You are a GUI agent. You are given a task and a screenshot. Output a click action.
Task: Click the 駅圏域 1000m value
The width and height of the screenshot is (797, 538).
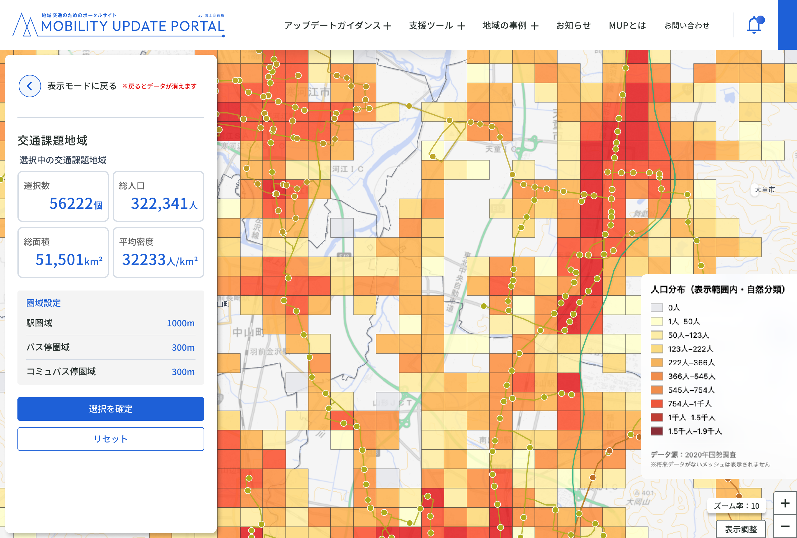coord(181,323)
